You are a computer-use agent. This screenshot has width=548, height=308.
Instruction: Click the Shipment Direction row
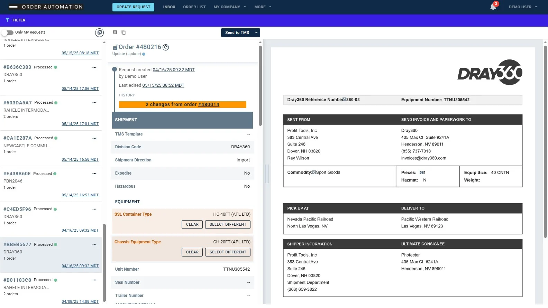pyautogui.click(x=182, y=160)
